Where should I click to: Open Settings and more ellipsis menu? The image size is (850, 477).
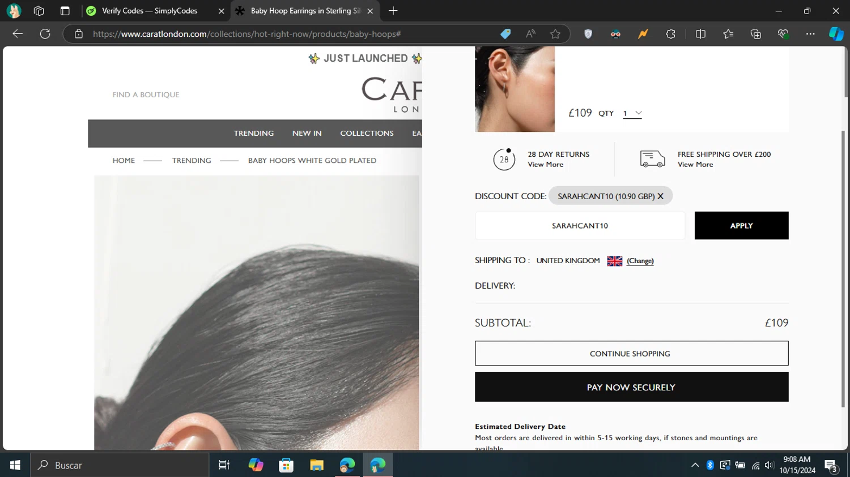pyautogui.click(x=810, y=34)
